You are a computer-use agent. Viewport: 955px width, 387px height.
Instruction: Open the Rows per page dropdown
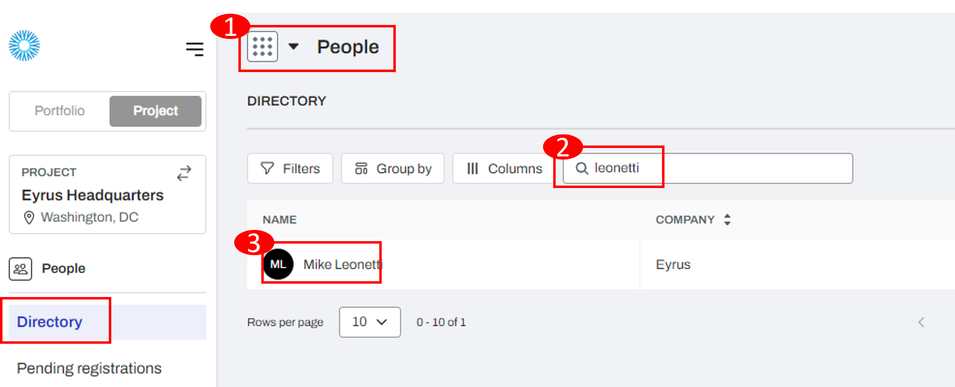coord(369,322)
